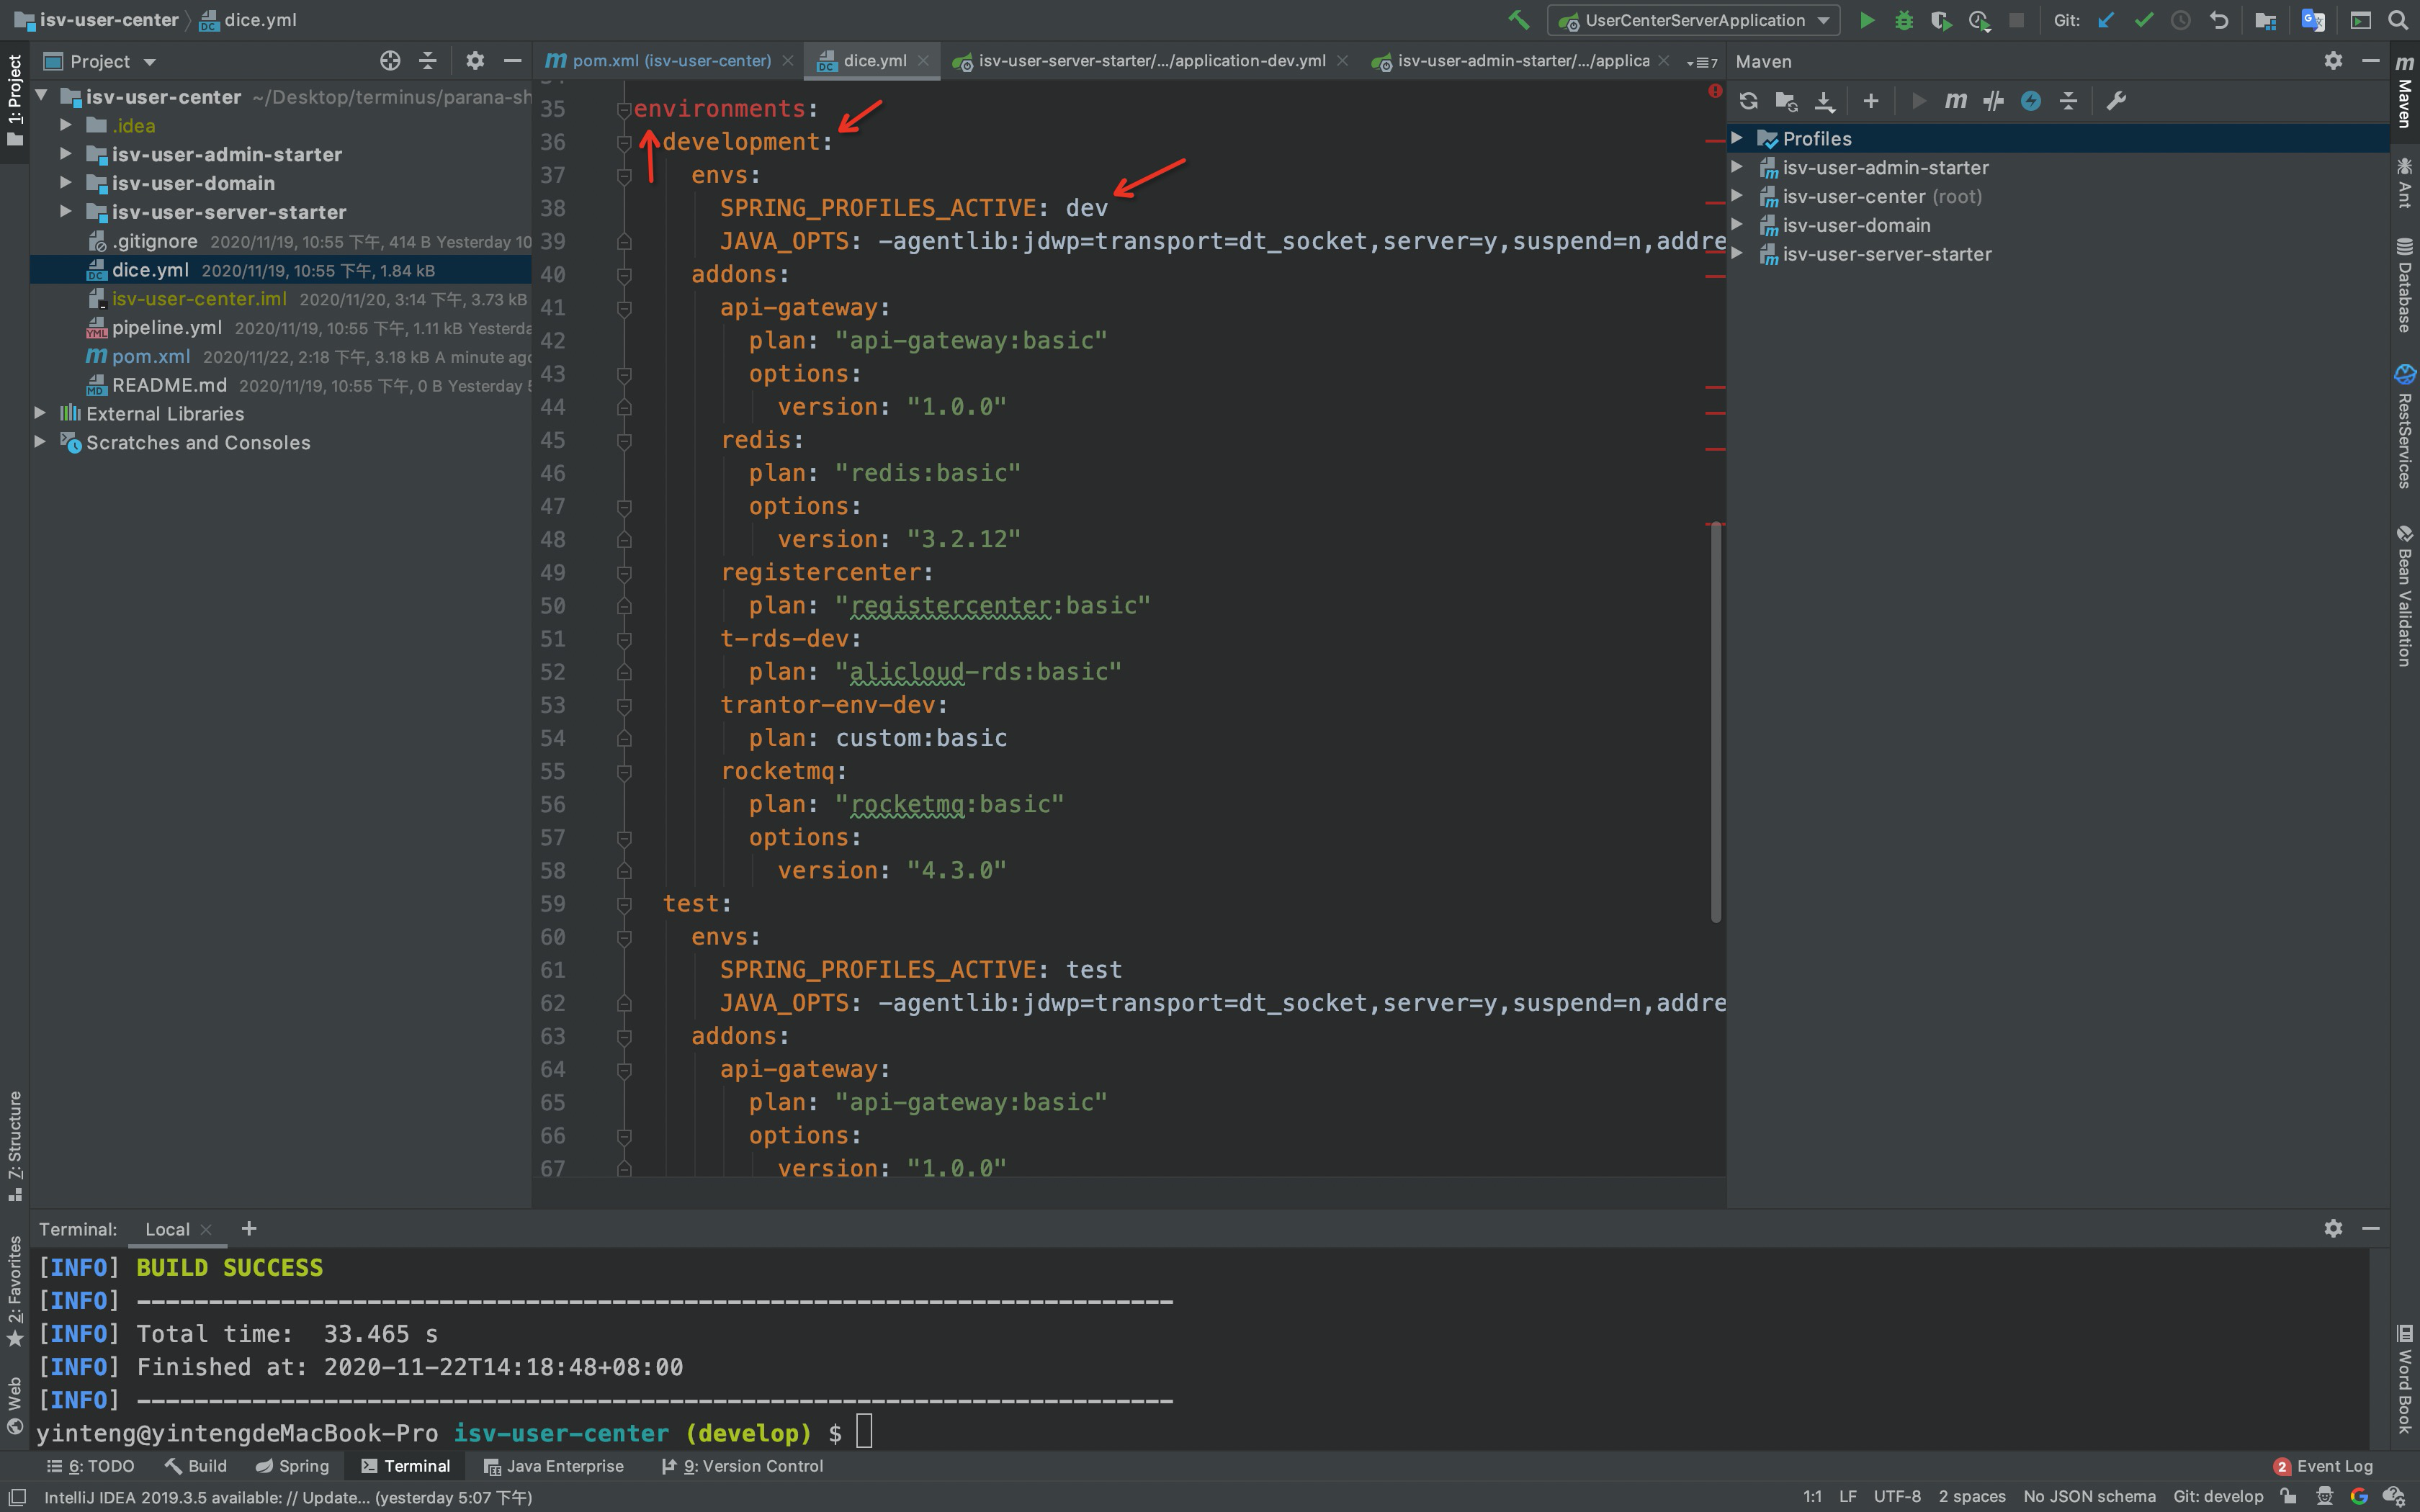Toggle read-only lock icon in status bar
Screen dimensions: 2420x1512
[2288, 1496]
